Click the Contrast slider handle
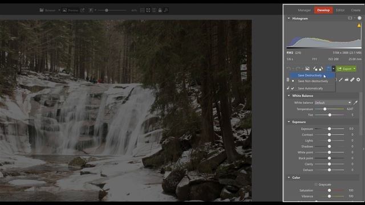 [330, 134]
